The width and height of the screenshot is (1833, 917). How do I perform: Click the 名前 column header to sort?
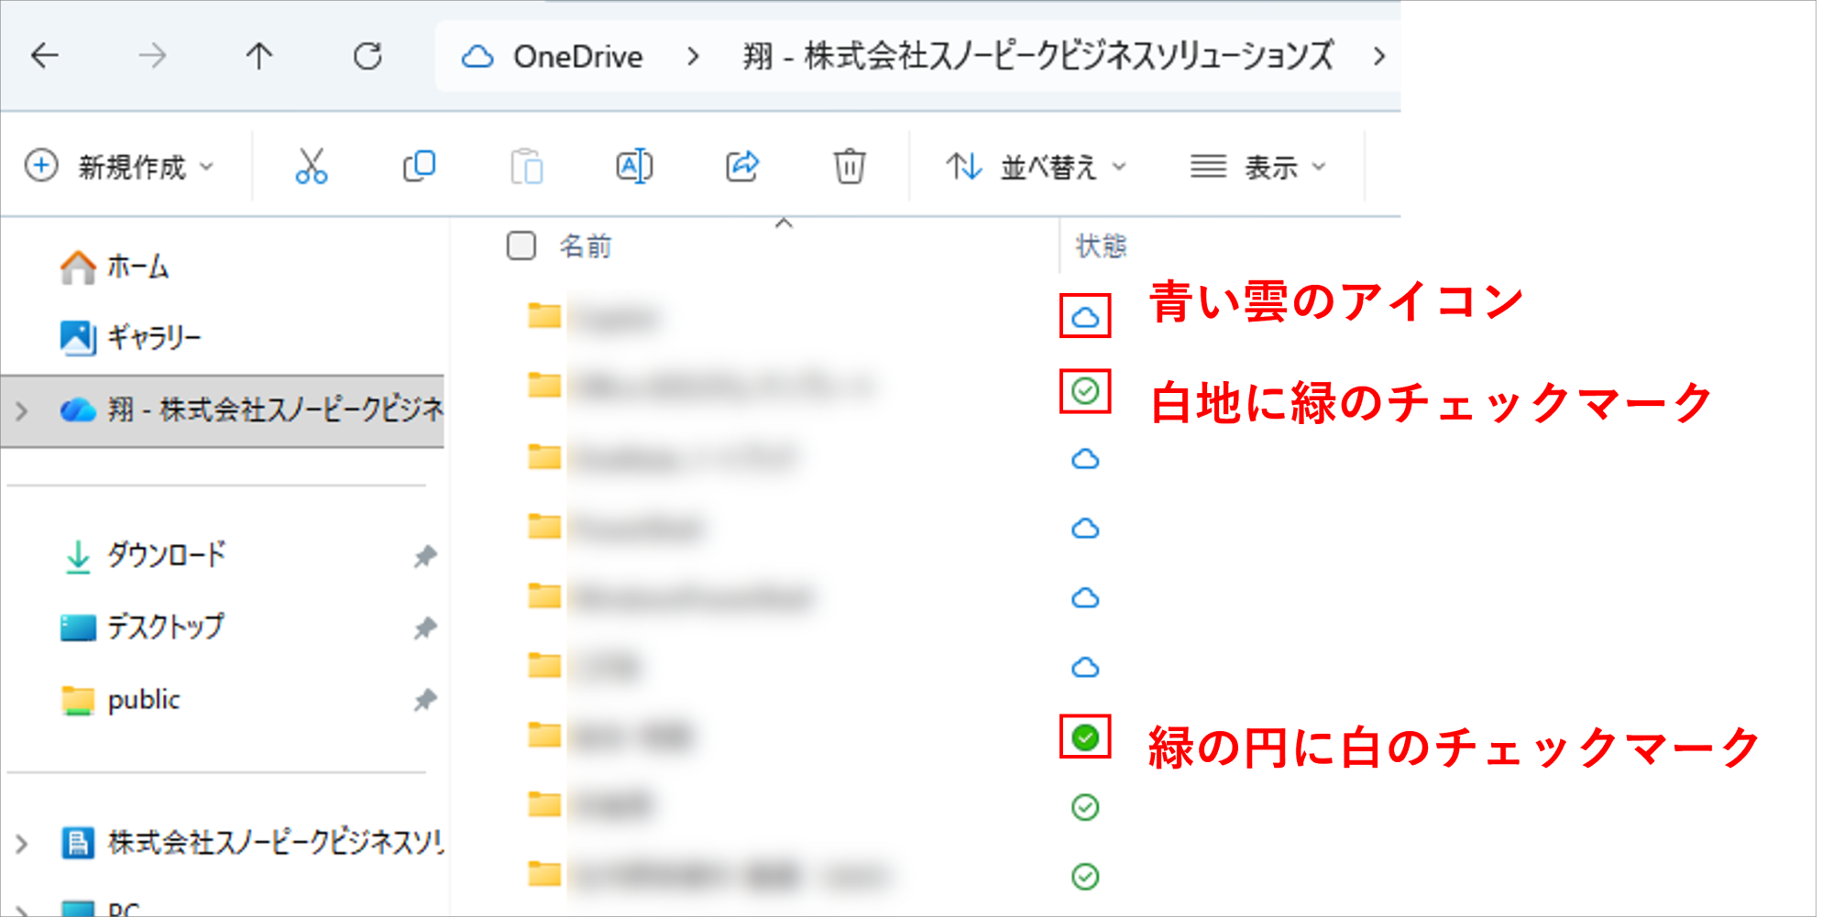tap(585, 246)
